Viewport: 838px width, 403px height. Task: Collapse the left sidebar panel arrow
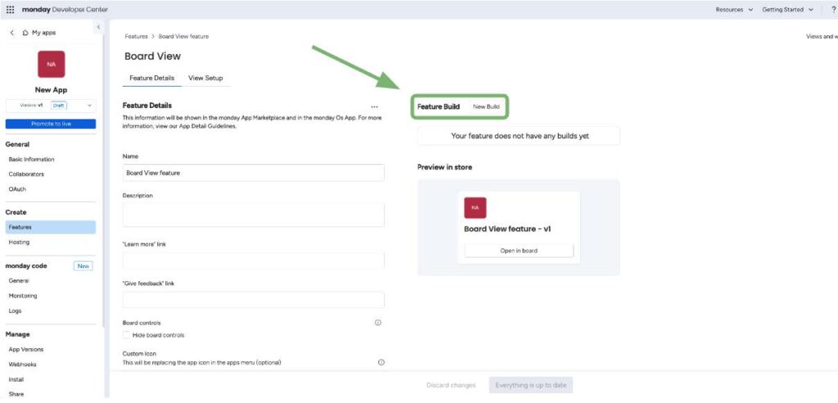(98, 27)
